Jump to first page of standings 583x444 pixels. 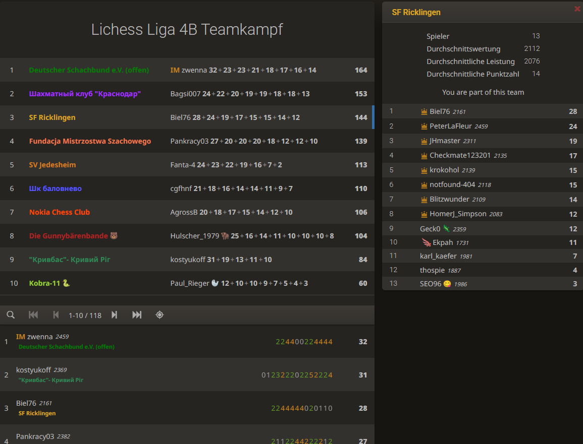(33, 315)
